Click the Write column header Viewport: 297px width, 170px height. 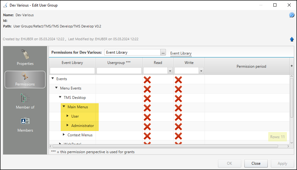point(189,63)
